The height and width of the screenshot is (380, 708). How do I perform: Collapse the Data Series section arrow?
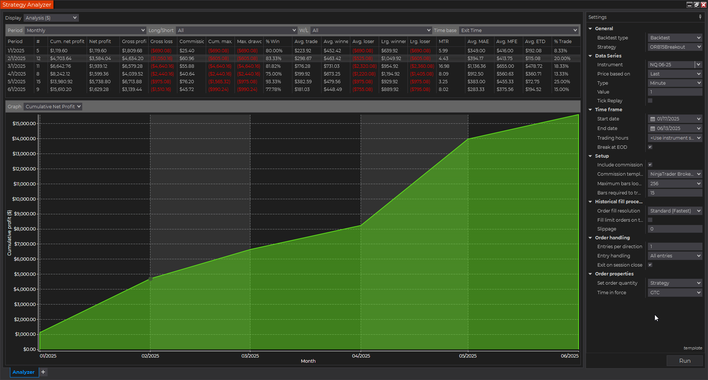click(x=590, y=56)
